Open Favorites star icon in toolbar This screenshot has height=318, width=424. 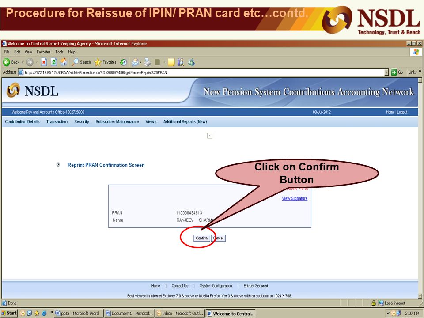point(98,62)
